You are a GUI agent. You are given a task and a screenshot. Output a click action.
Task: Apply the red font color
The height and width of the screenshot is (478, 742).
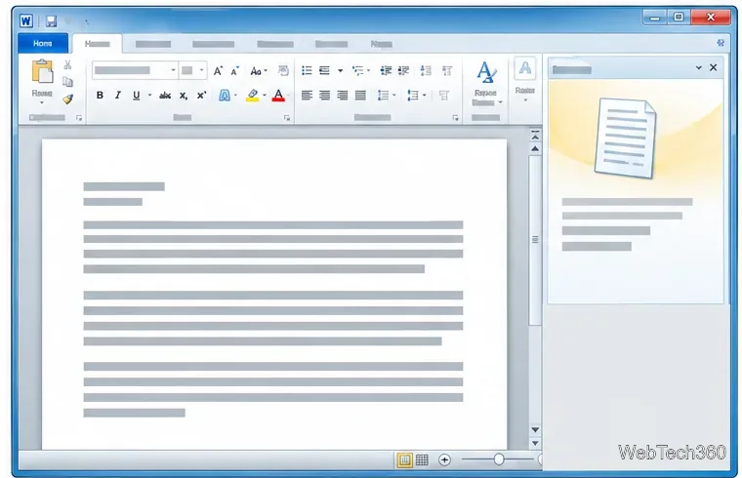(278, 96)
